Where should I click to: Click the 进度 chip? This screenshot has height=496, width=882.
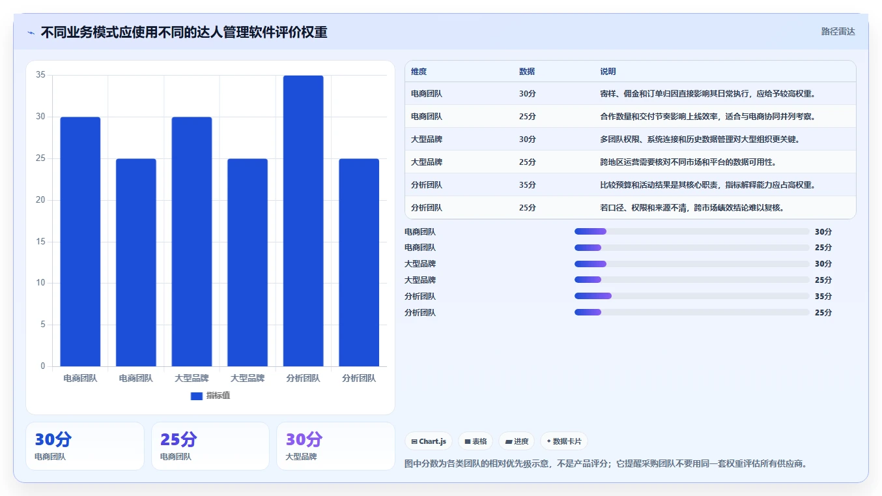pyautogui.click(x=517, y=441)
